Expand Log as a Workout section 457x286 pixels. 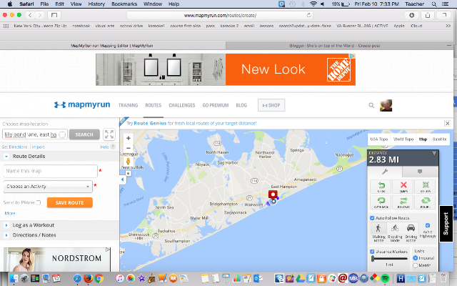(x=6, y=225)
